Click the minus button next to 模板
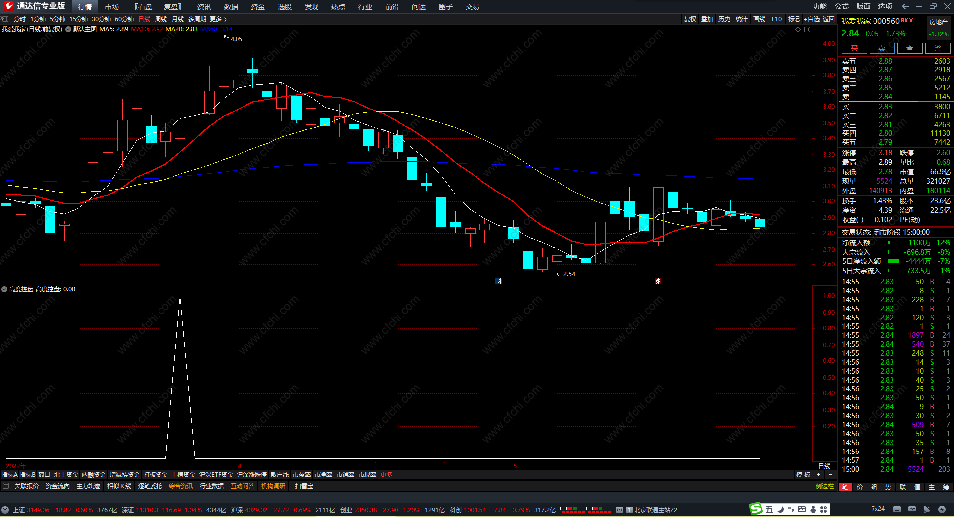954x517 pixels. coord(830,475)
